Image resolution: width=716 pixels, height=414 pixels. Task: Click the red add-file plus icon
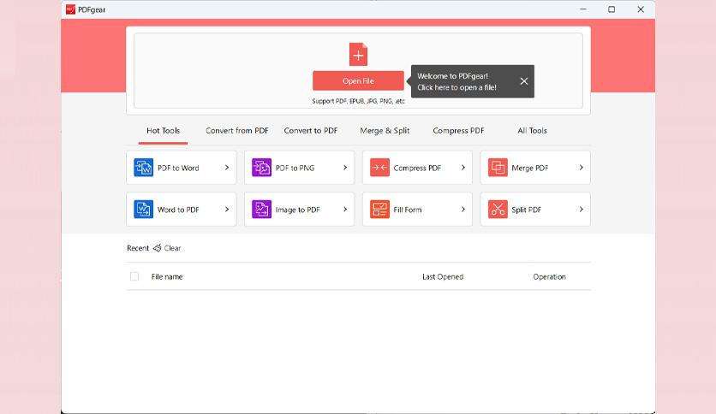click(359, 55)
